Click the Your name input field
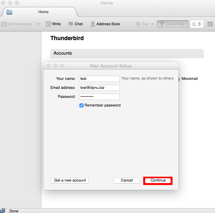This screenshot has width=215, height=213. tap(99, 79)
